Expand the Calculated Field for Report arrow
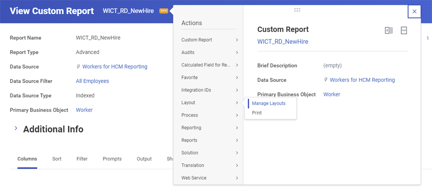The image size is (432, 189). [x=237, y=65]
